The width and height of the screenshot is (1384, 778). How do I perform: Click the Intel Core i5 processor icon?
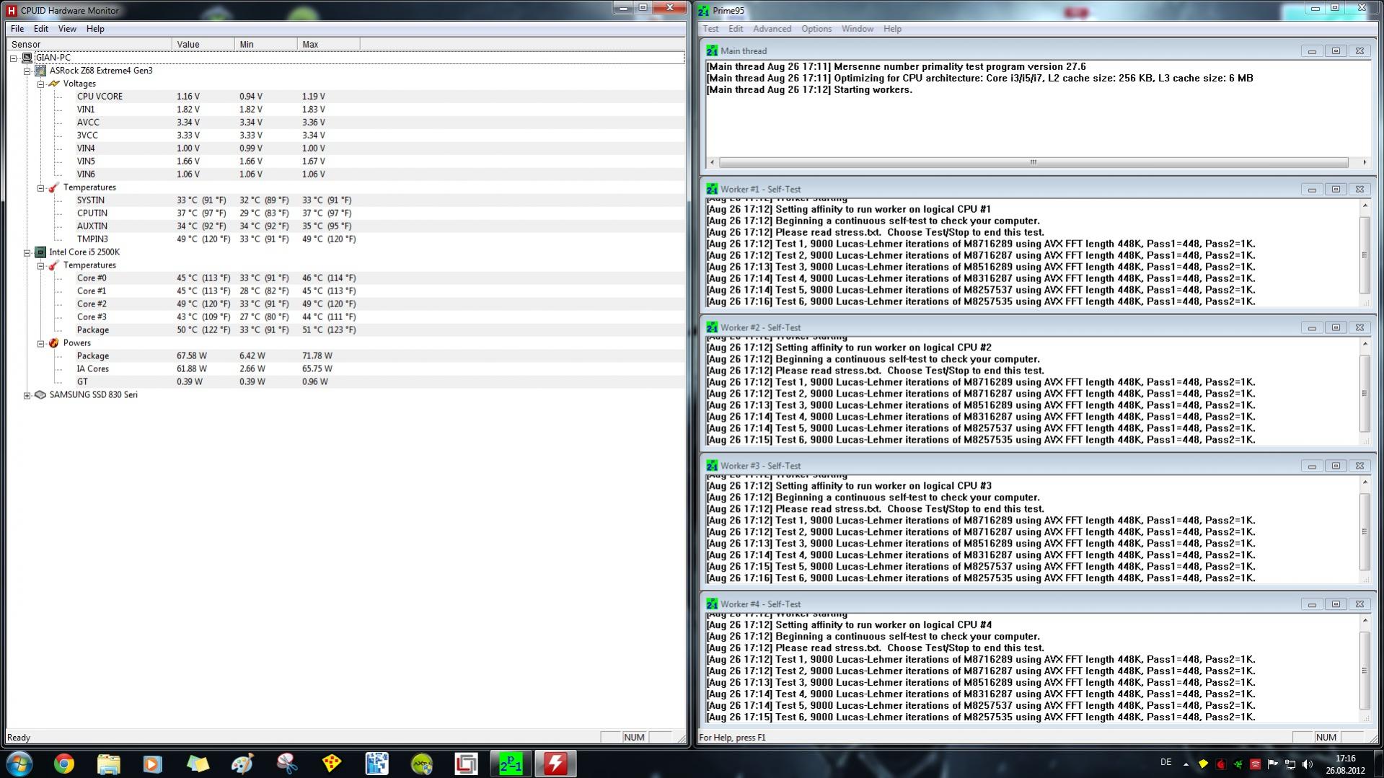coord(40,252)
